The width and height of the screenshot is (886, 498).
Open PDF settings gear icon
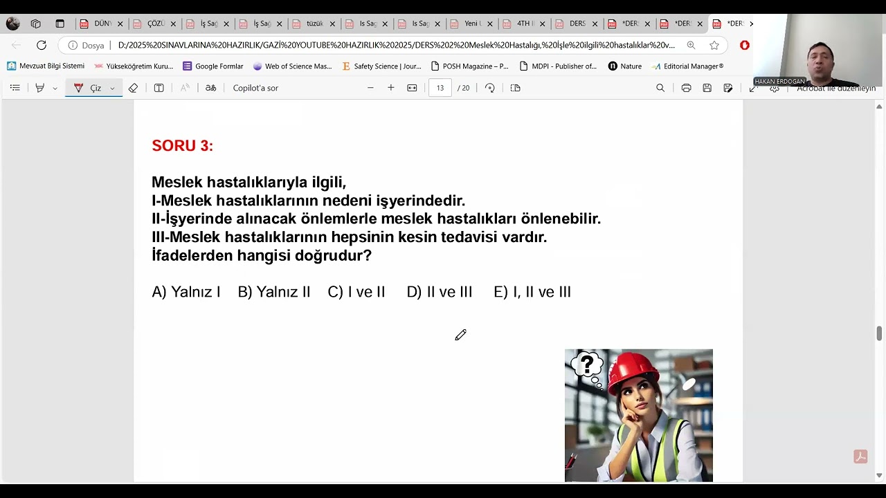click(775, 89)
